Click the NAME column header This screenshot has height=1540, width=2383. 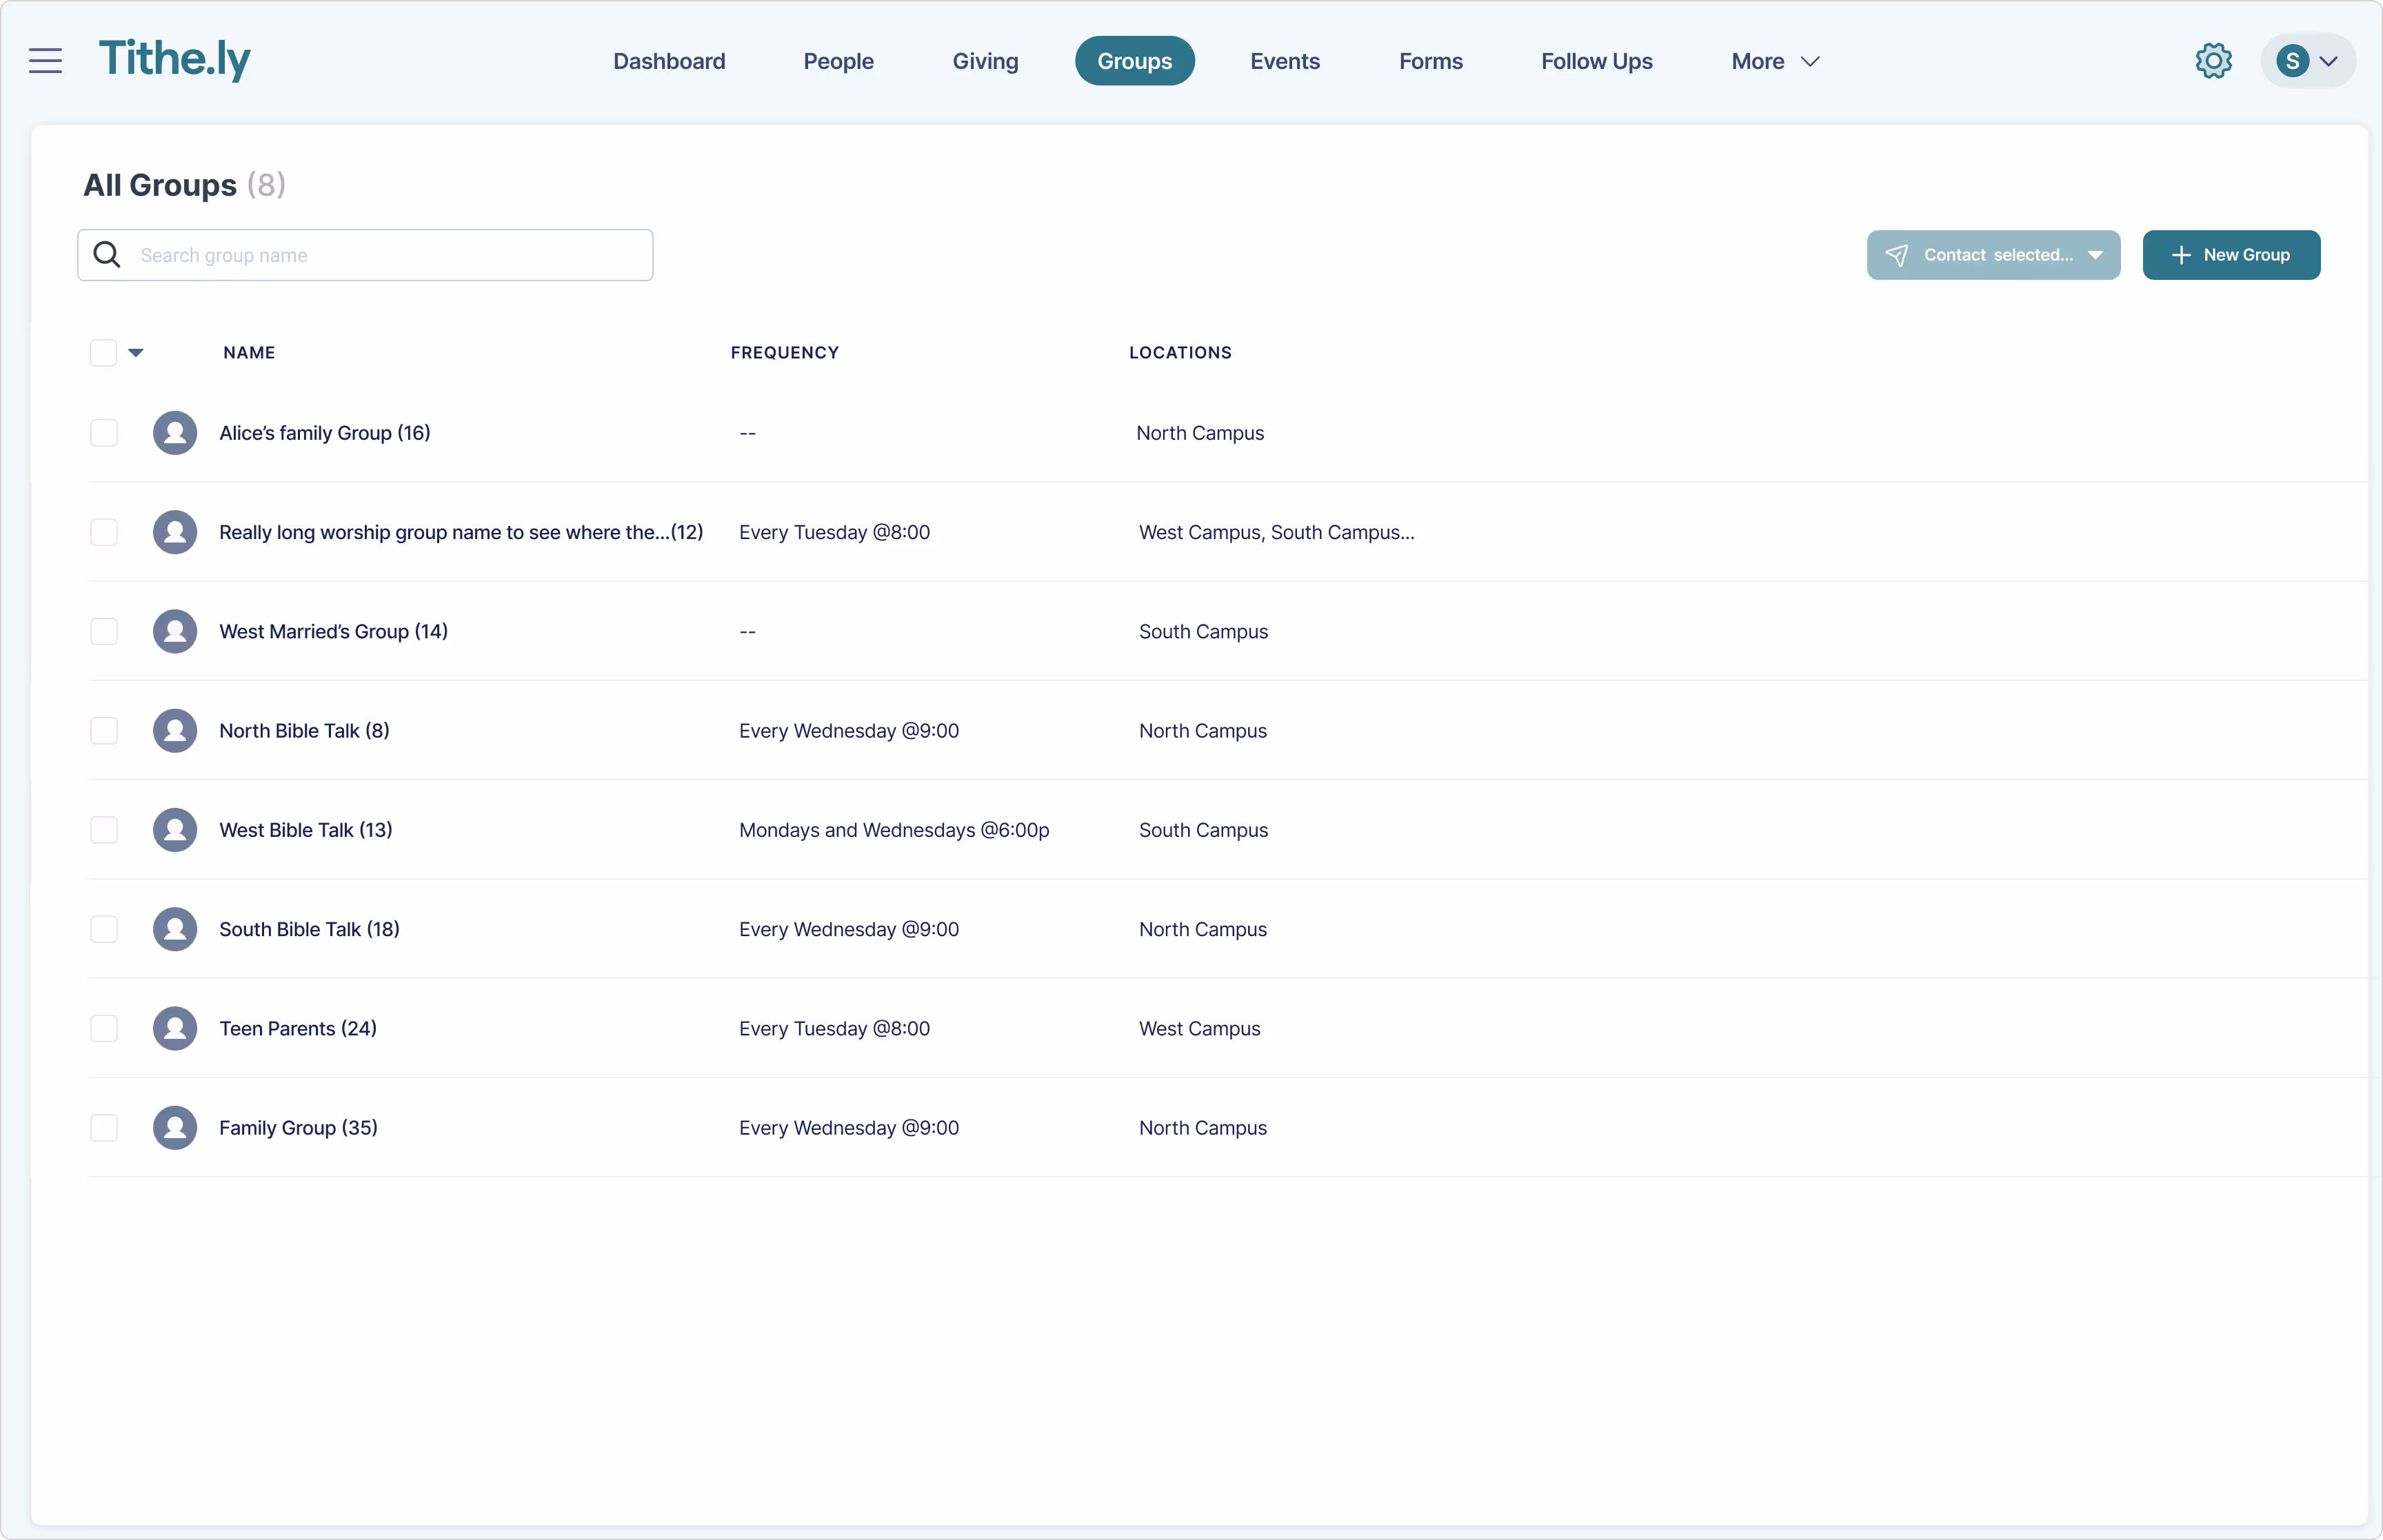point(249,353)
